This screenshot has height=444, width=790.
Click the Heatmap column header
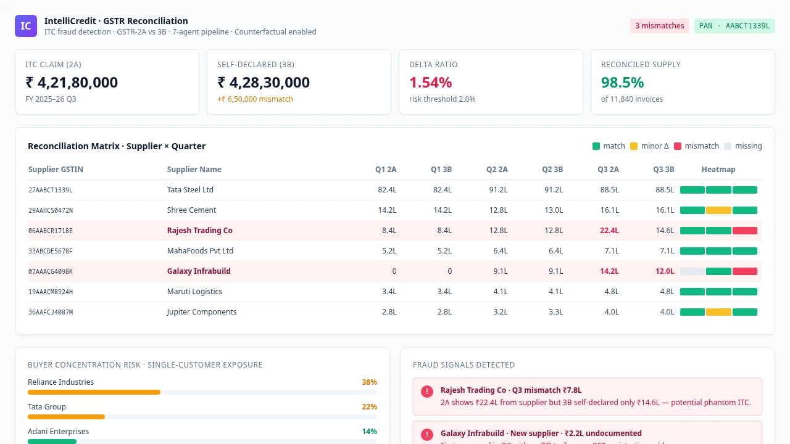coord(718,170)
